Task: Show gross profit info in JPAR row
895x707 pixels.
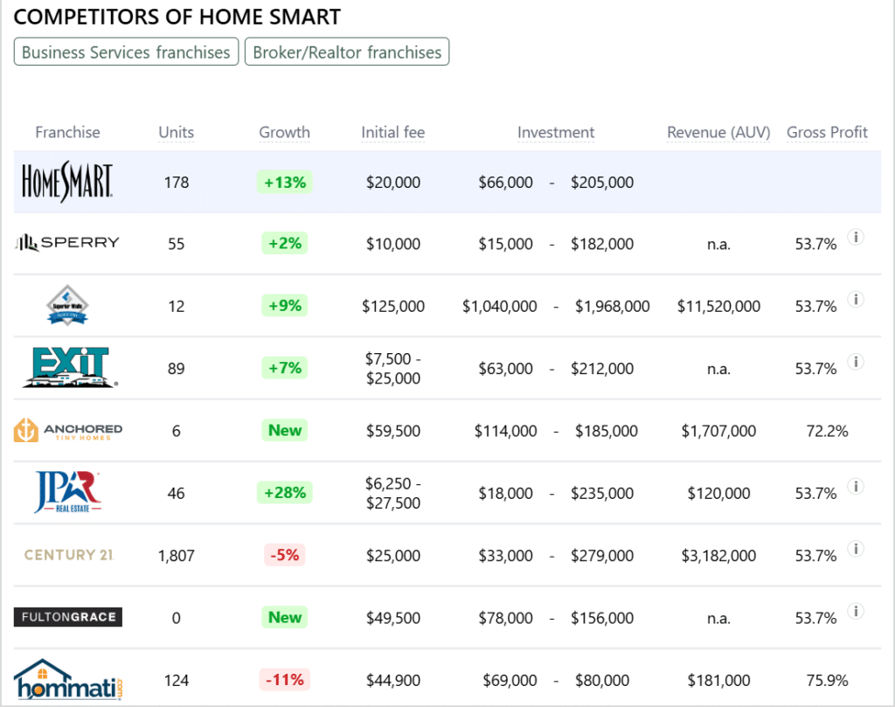Action: (x=855, y=486)
